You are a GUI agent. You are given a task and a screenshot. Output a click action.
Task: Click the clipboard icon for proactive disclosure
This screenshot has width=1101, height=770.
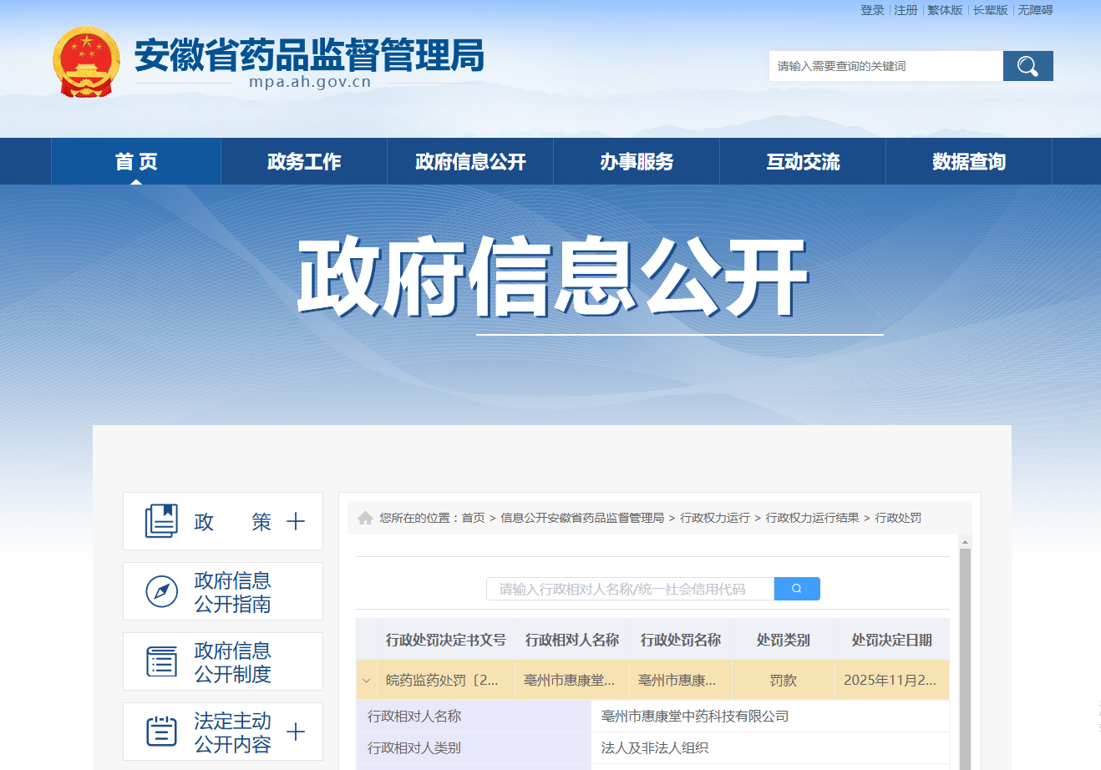pos(161,732)
